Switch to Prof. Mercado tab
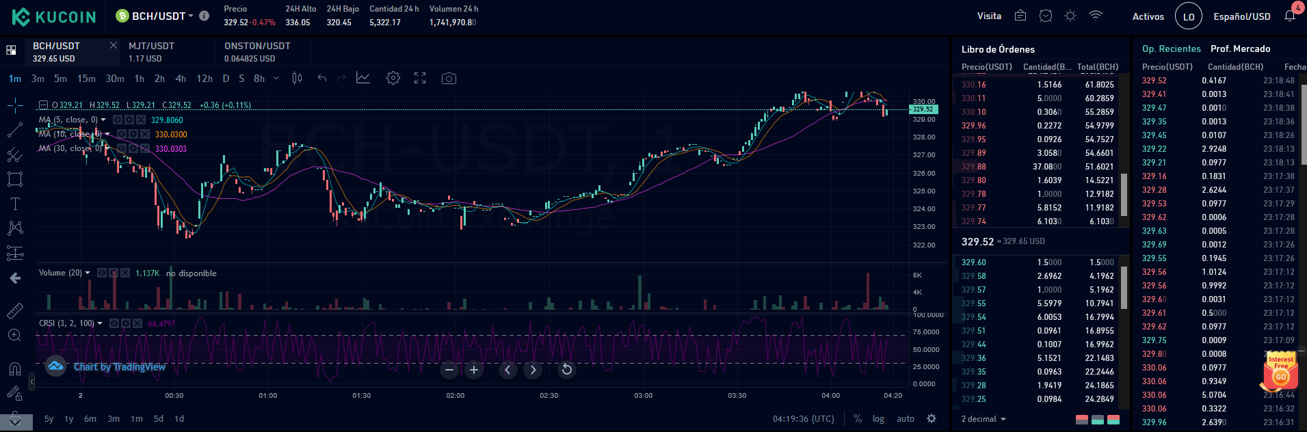The width and height of the screenshot is (1307, 432). tap(1240, 49)
